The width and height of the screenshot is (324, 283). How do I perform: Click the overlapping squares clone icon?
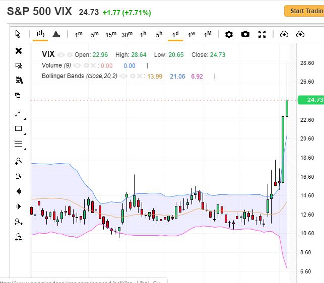tap(18, 95)
